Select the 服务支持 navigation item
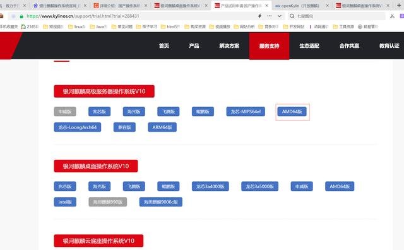404x250 pixels. [270, 46]
